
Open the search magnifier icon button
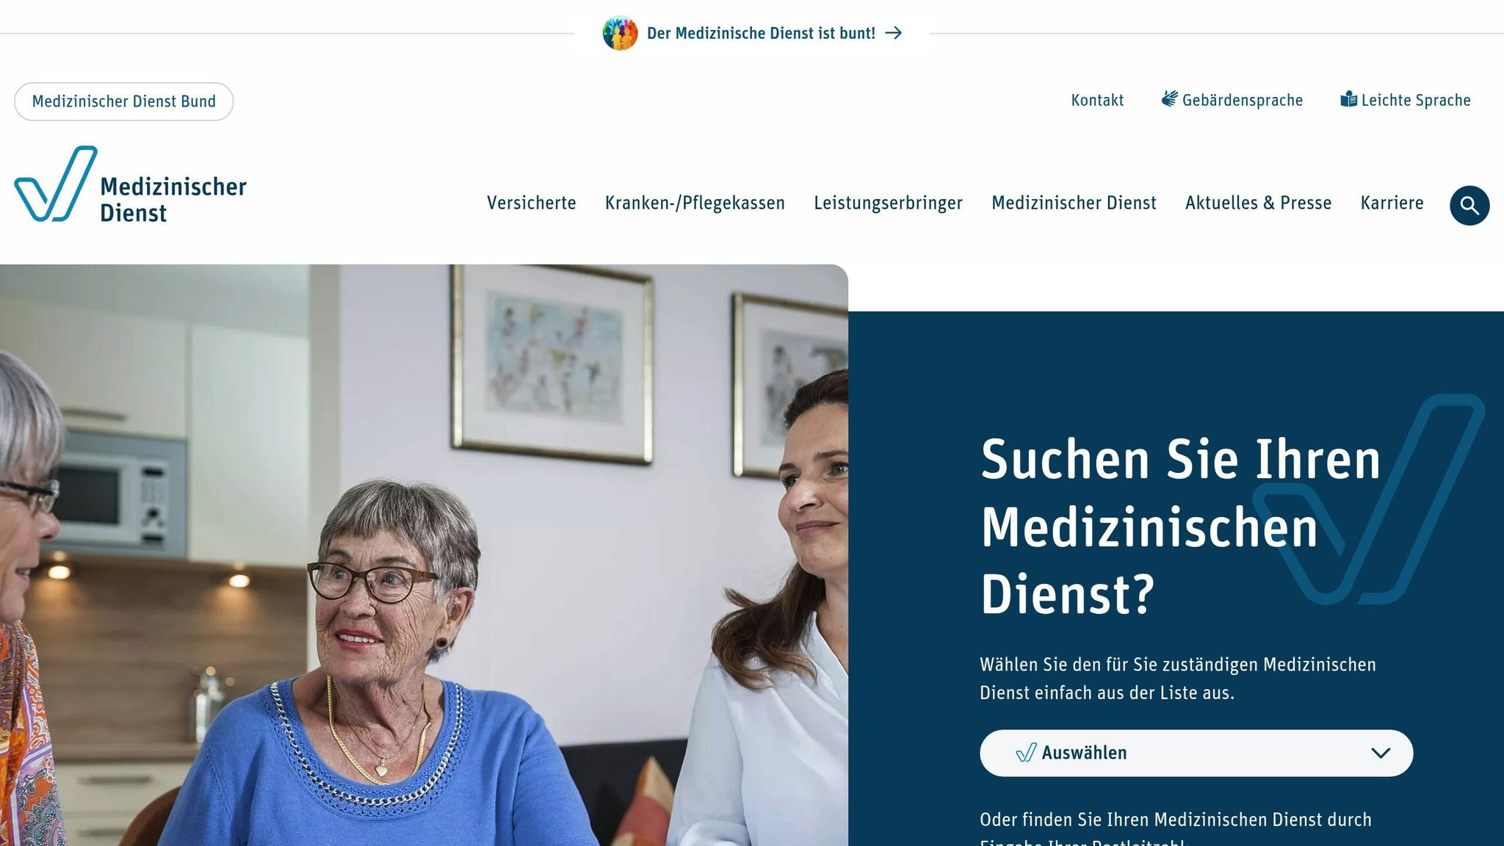pos(1469,205)
